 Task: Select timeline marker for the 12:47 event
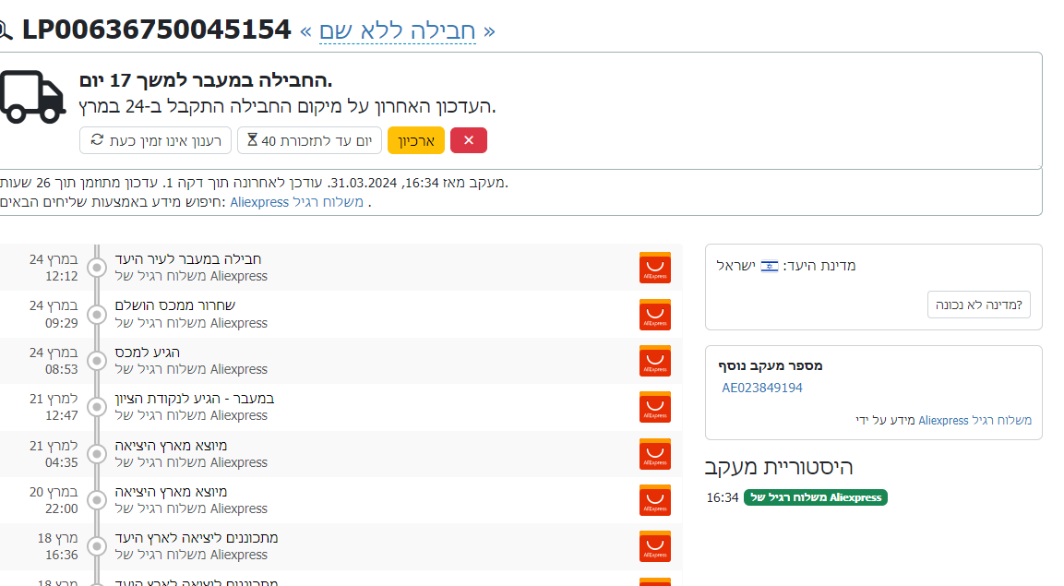tap(97, 407)
